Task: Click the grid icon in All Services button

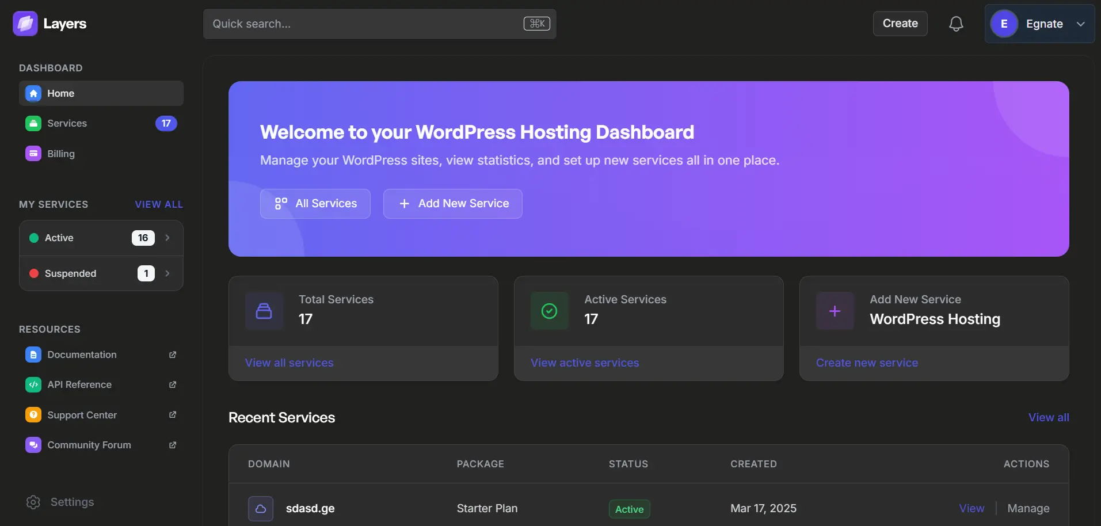Action: [281, 204]
